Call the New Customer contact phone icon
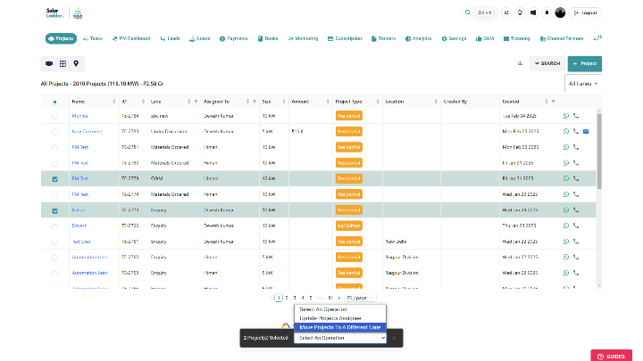643x361 pixels. pyautogui.click(x=576, y=132)
